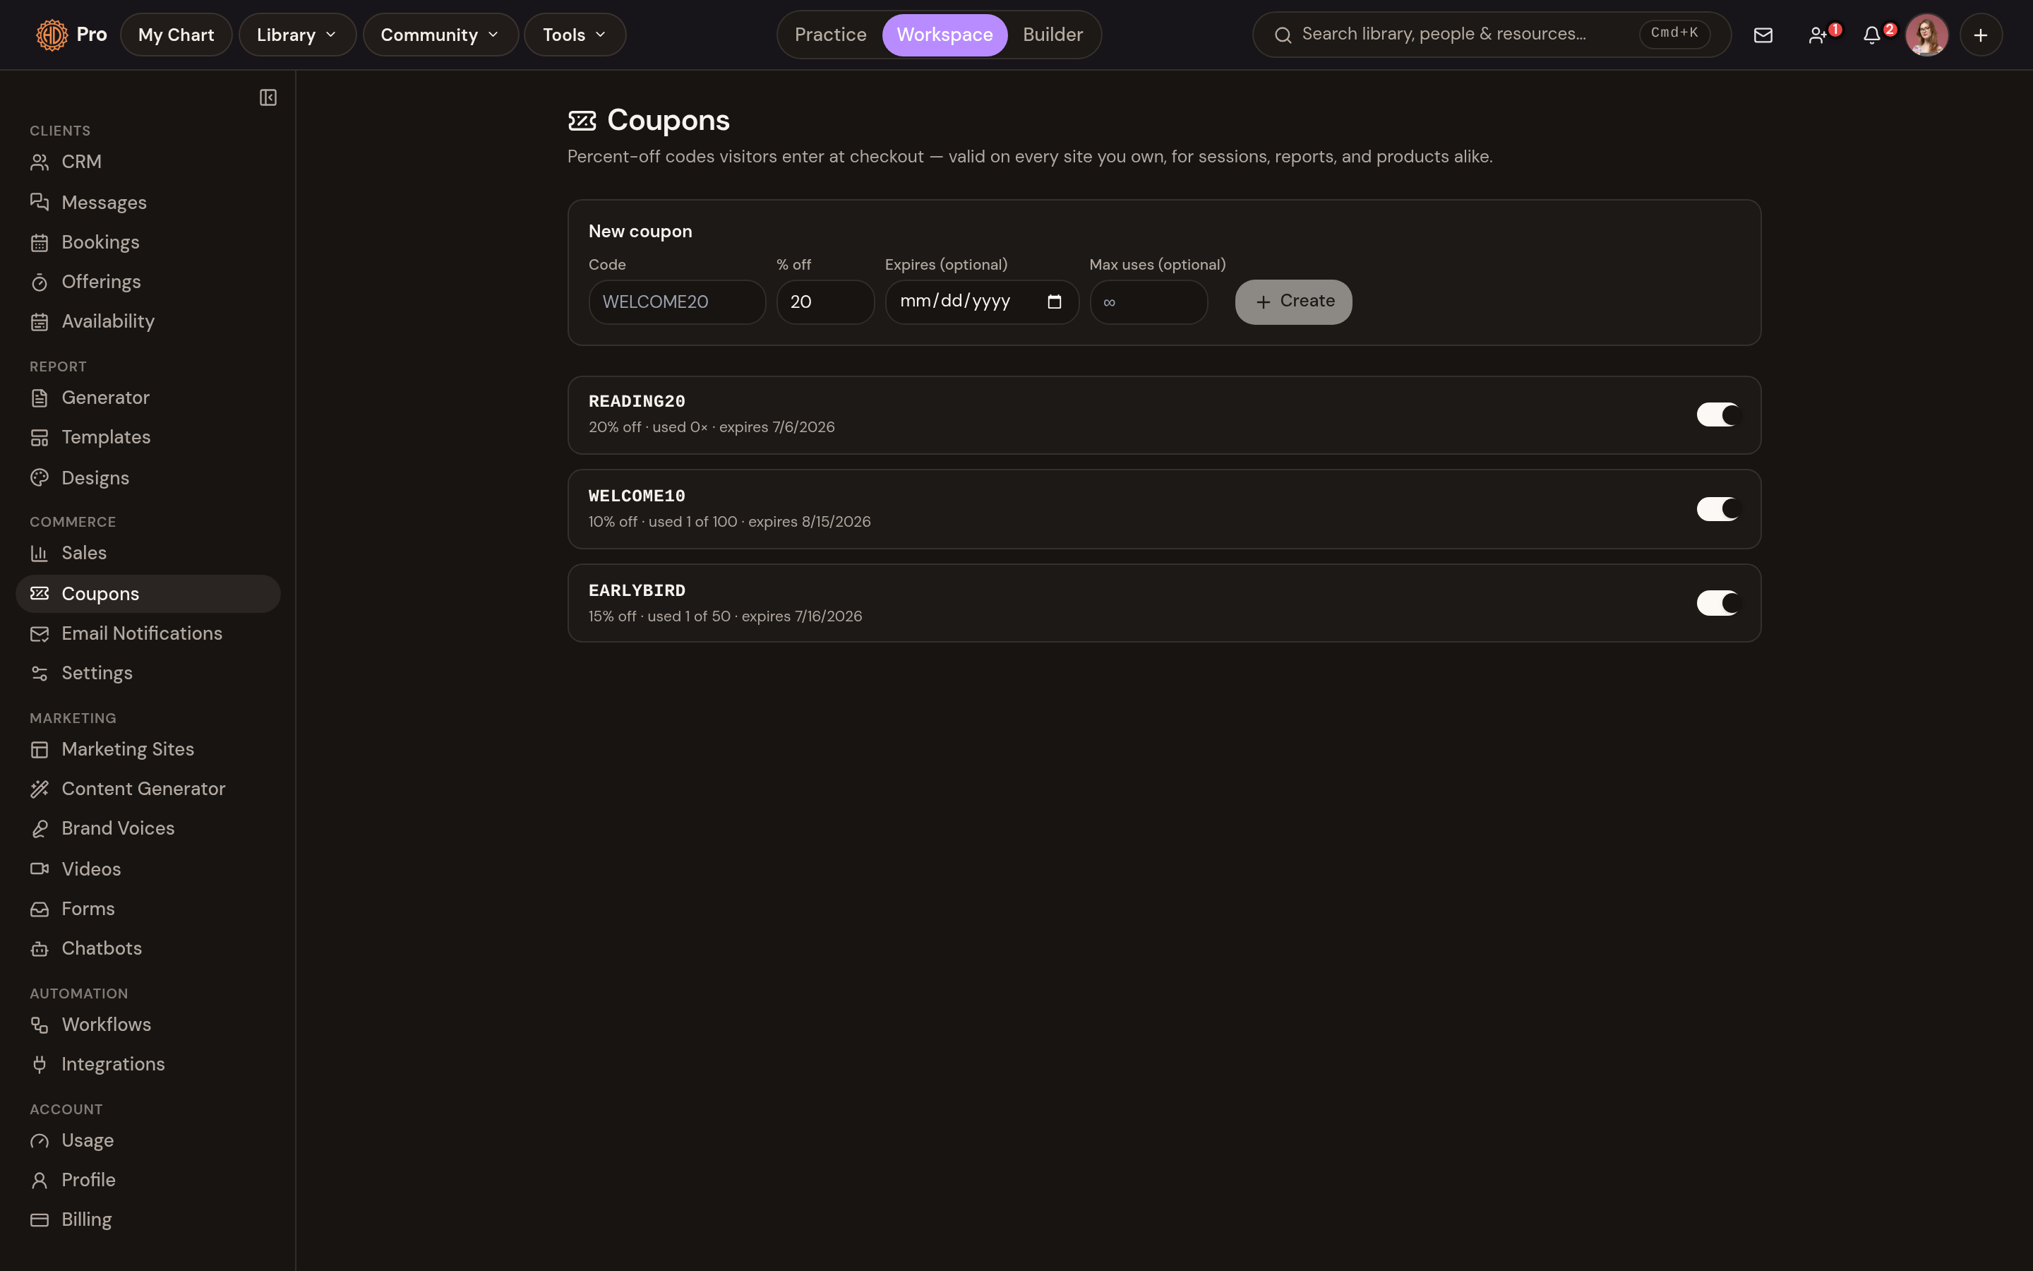Viewport: 2033px width, 1271px height.
Task: Click Brand Voices pen icon
Action: 40,829
